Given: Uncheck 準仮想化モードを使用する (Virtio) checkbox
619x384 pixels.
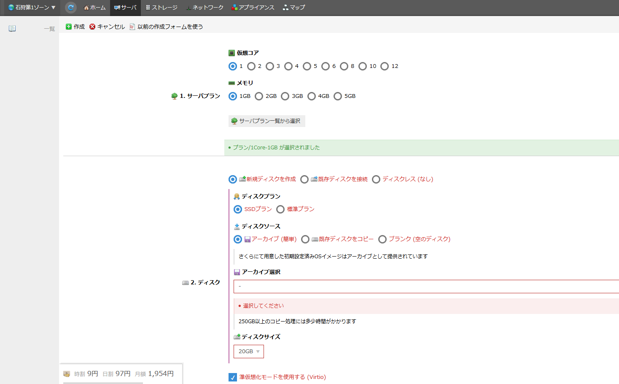Looking at the screenshot, I should (233, 377).
